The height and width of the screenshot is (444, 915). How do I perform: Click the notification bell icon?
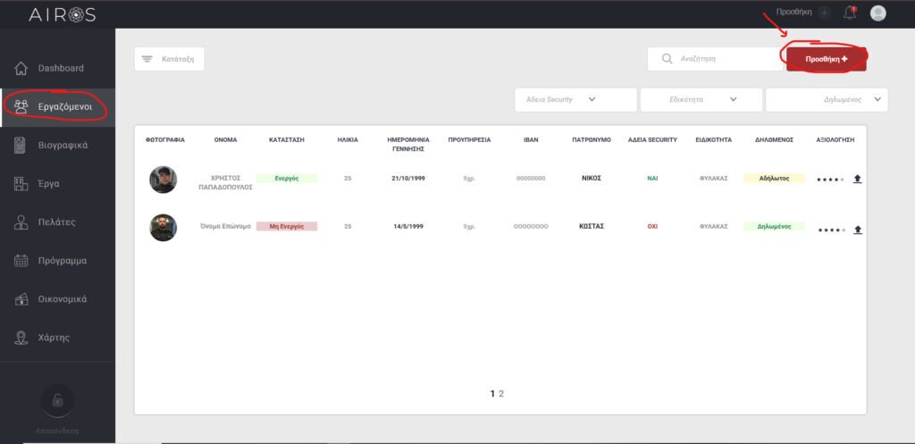pyautogui.click(x=850, y=13)
